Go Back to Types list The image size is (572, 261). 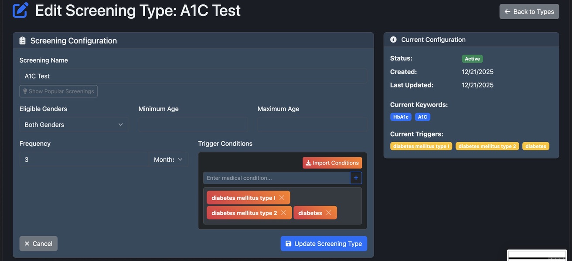pyautogui.click(x=529, y=12)
